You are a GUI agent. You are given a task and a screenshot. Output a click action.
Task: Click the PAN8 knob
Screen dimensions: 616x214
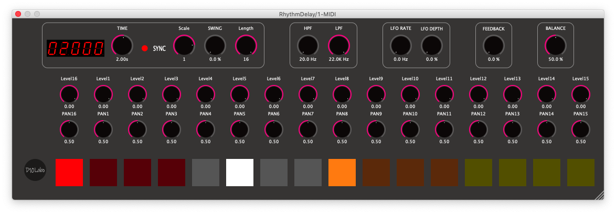(342, 130)
